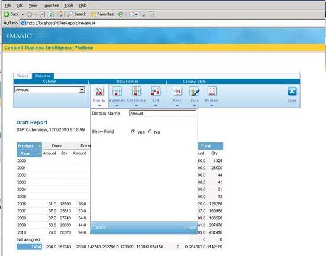The height and width of the screenshot is (256, 326).
Task: Open the Conditional formatting icon
Action: tap(137, 91)
